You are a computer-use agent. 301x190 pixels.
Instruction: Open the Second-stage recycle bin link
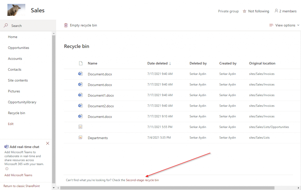pyautogui.click(x=142, y=180)
